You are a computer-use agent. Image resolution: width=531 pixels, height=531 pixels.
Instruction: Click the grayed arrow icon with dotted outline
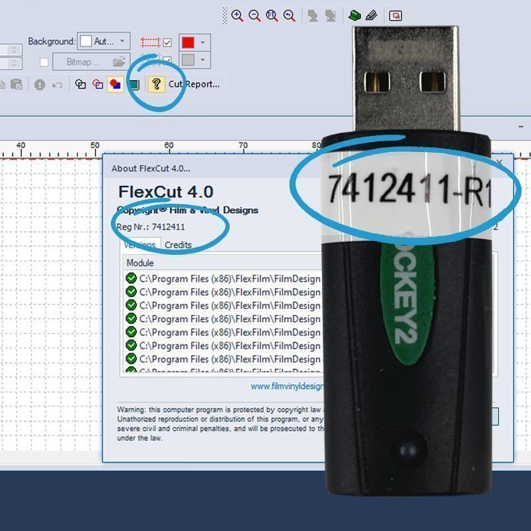(x=330, y=15)
